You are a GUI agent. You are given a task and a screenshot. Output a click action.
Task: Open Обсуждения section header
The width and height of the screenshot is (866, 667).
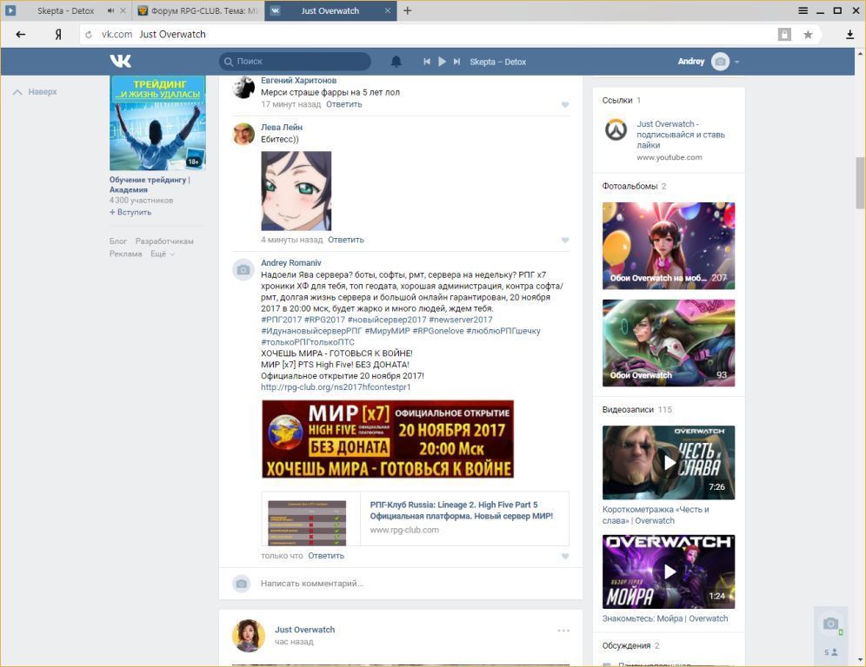(x=626, y=645)
